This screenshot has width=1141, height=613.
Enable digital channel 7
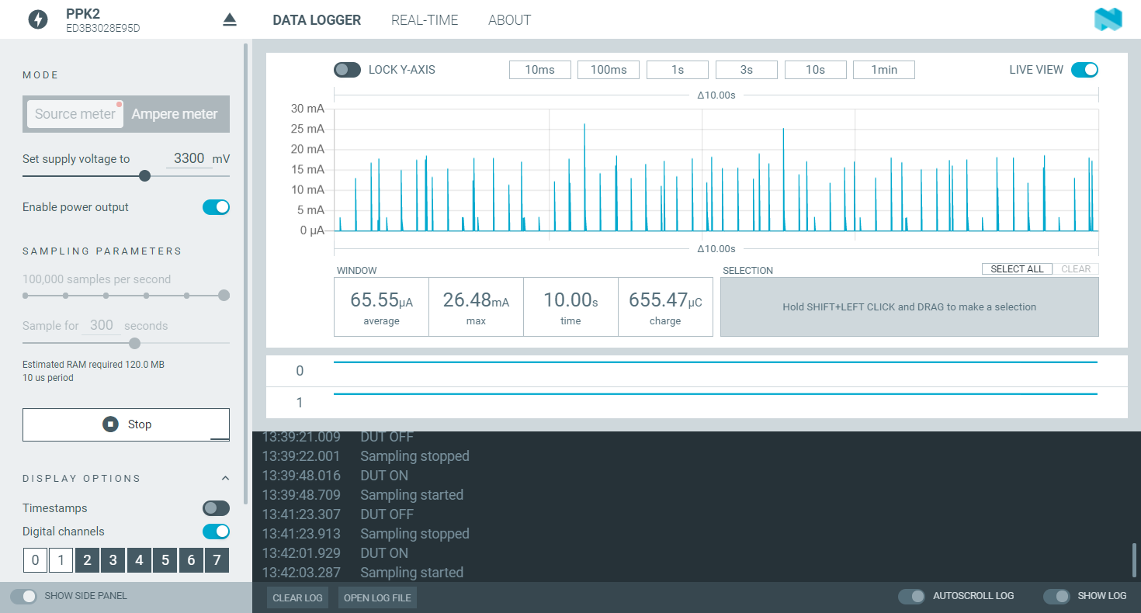[217, 560]
